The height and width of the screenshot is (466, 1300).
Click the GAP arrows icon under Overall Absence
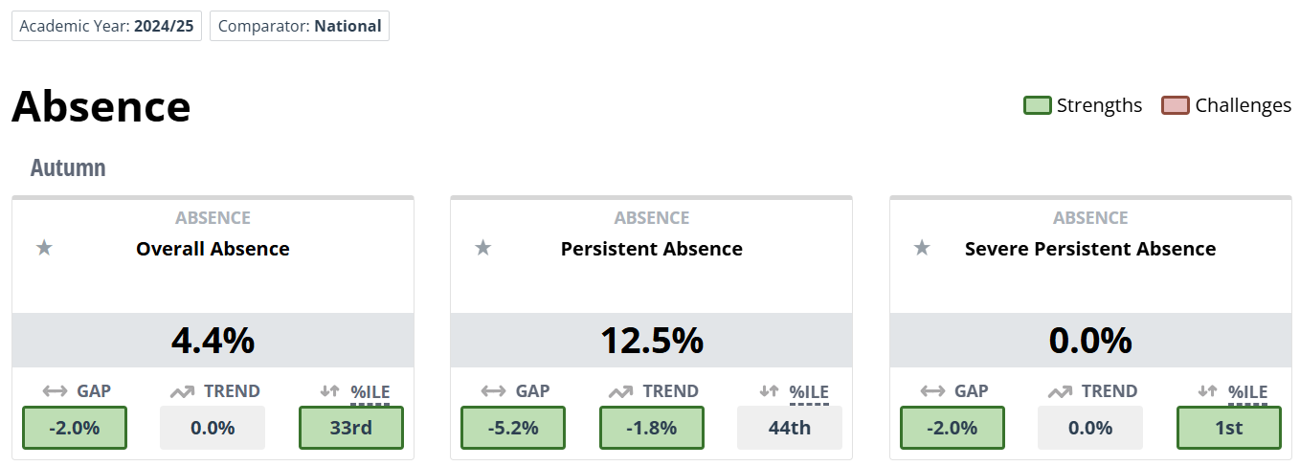click(56, 391)
